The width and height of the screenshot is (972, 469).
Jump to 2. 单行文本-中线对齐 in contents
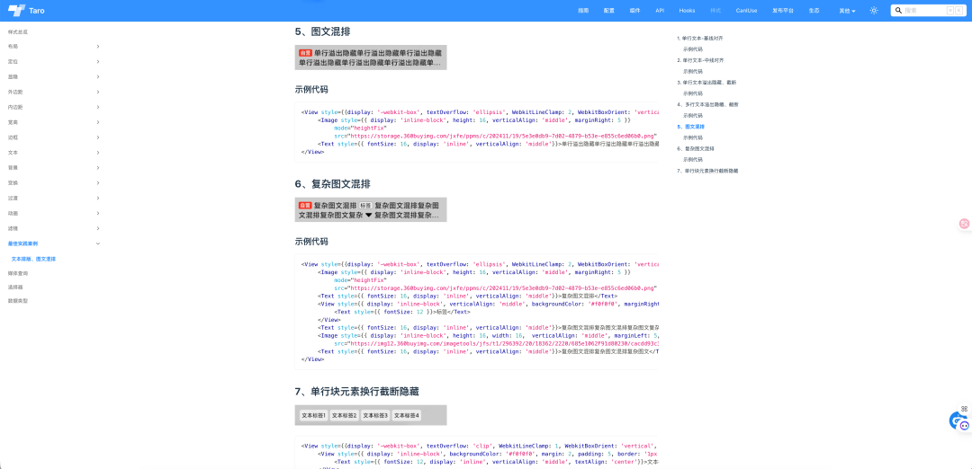tap(700, 60)
